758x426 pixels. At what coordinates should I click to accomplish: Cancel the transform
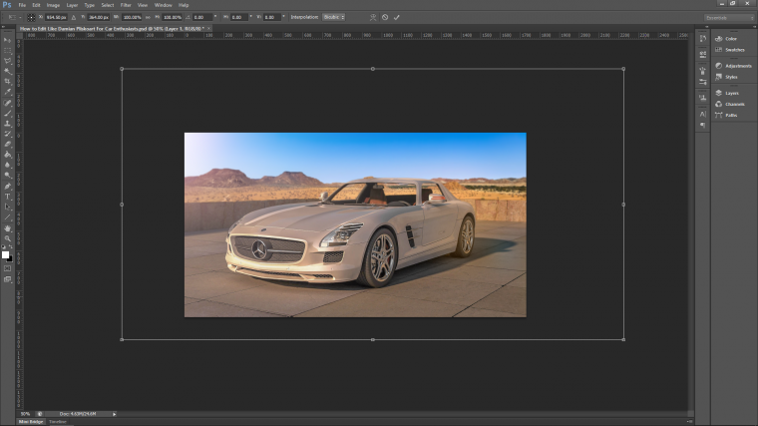385,17
